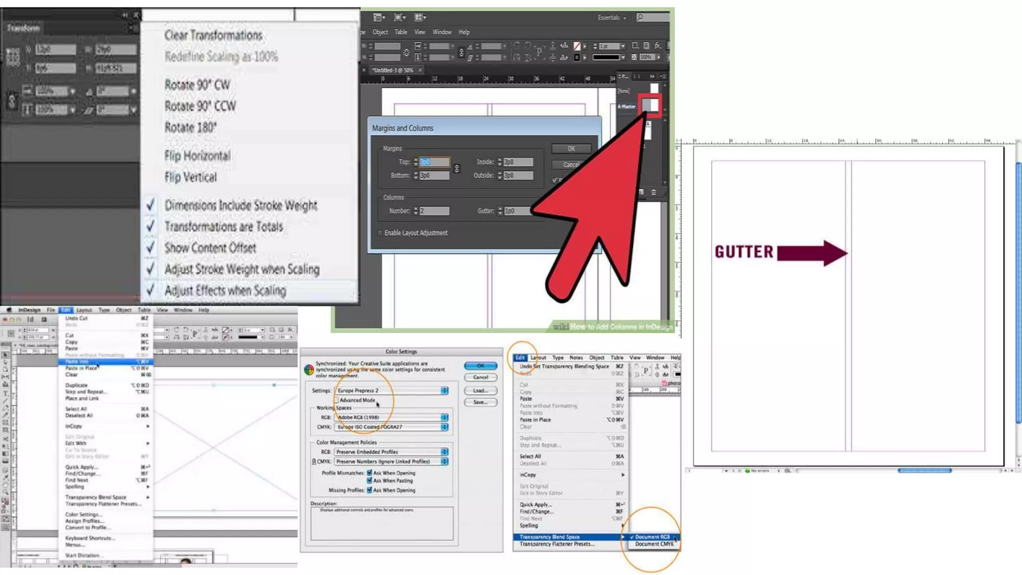The height and width of the screenshot is (575, 1022).
Task: Click the Color Settings synchronized color wheel icon
Action: point(309,370)
